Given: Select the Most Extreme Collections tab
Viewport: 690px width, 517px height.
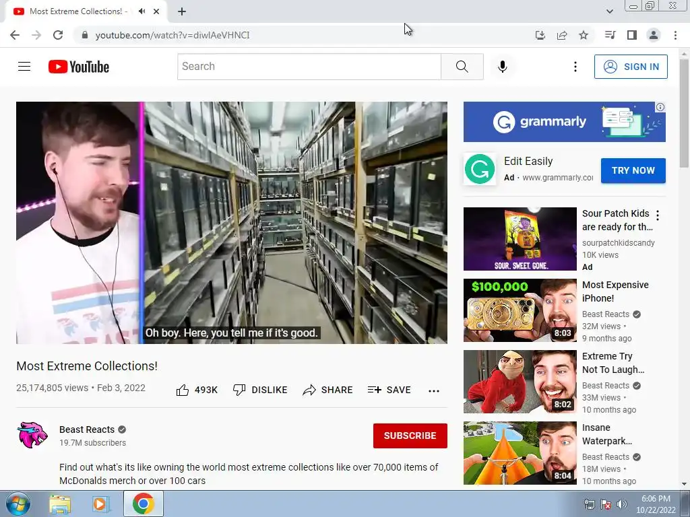Looking at the screenshot, I should point(78,11).
